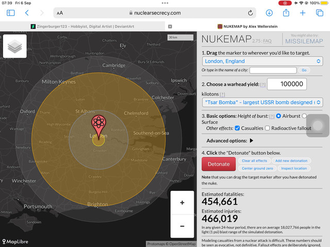This screenshot has width=330, height=247.
Task: Close the DeviantArt tab with X
Action: click(170, 26)
